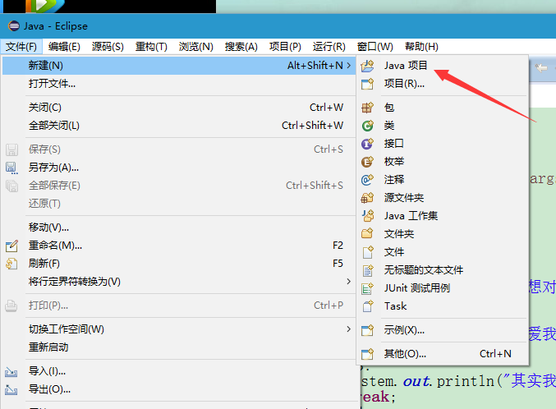The image size is (556, 409).
Task: Click the folder (文件夹) icon
Action: tap(367, 233)
